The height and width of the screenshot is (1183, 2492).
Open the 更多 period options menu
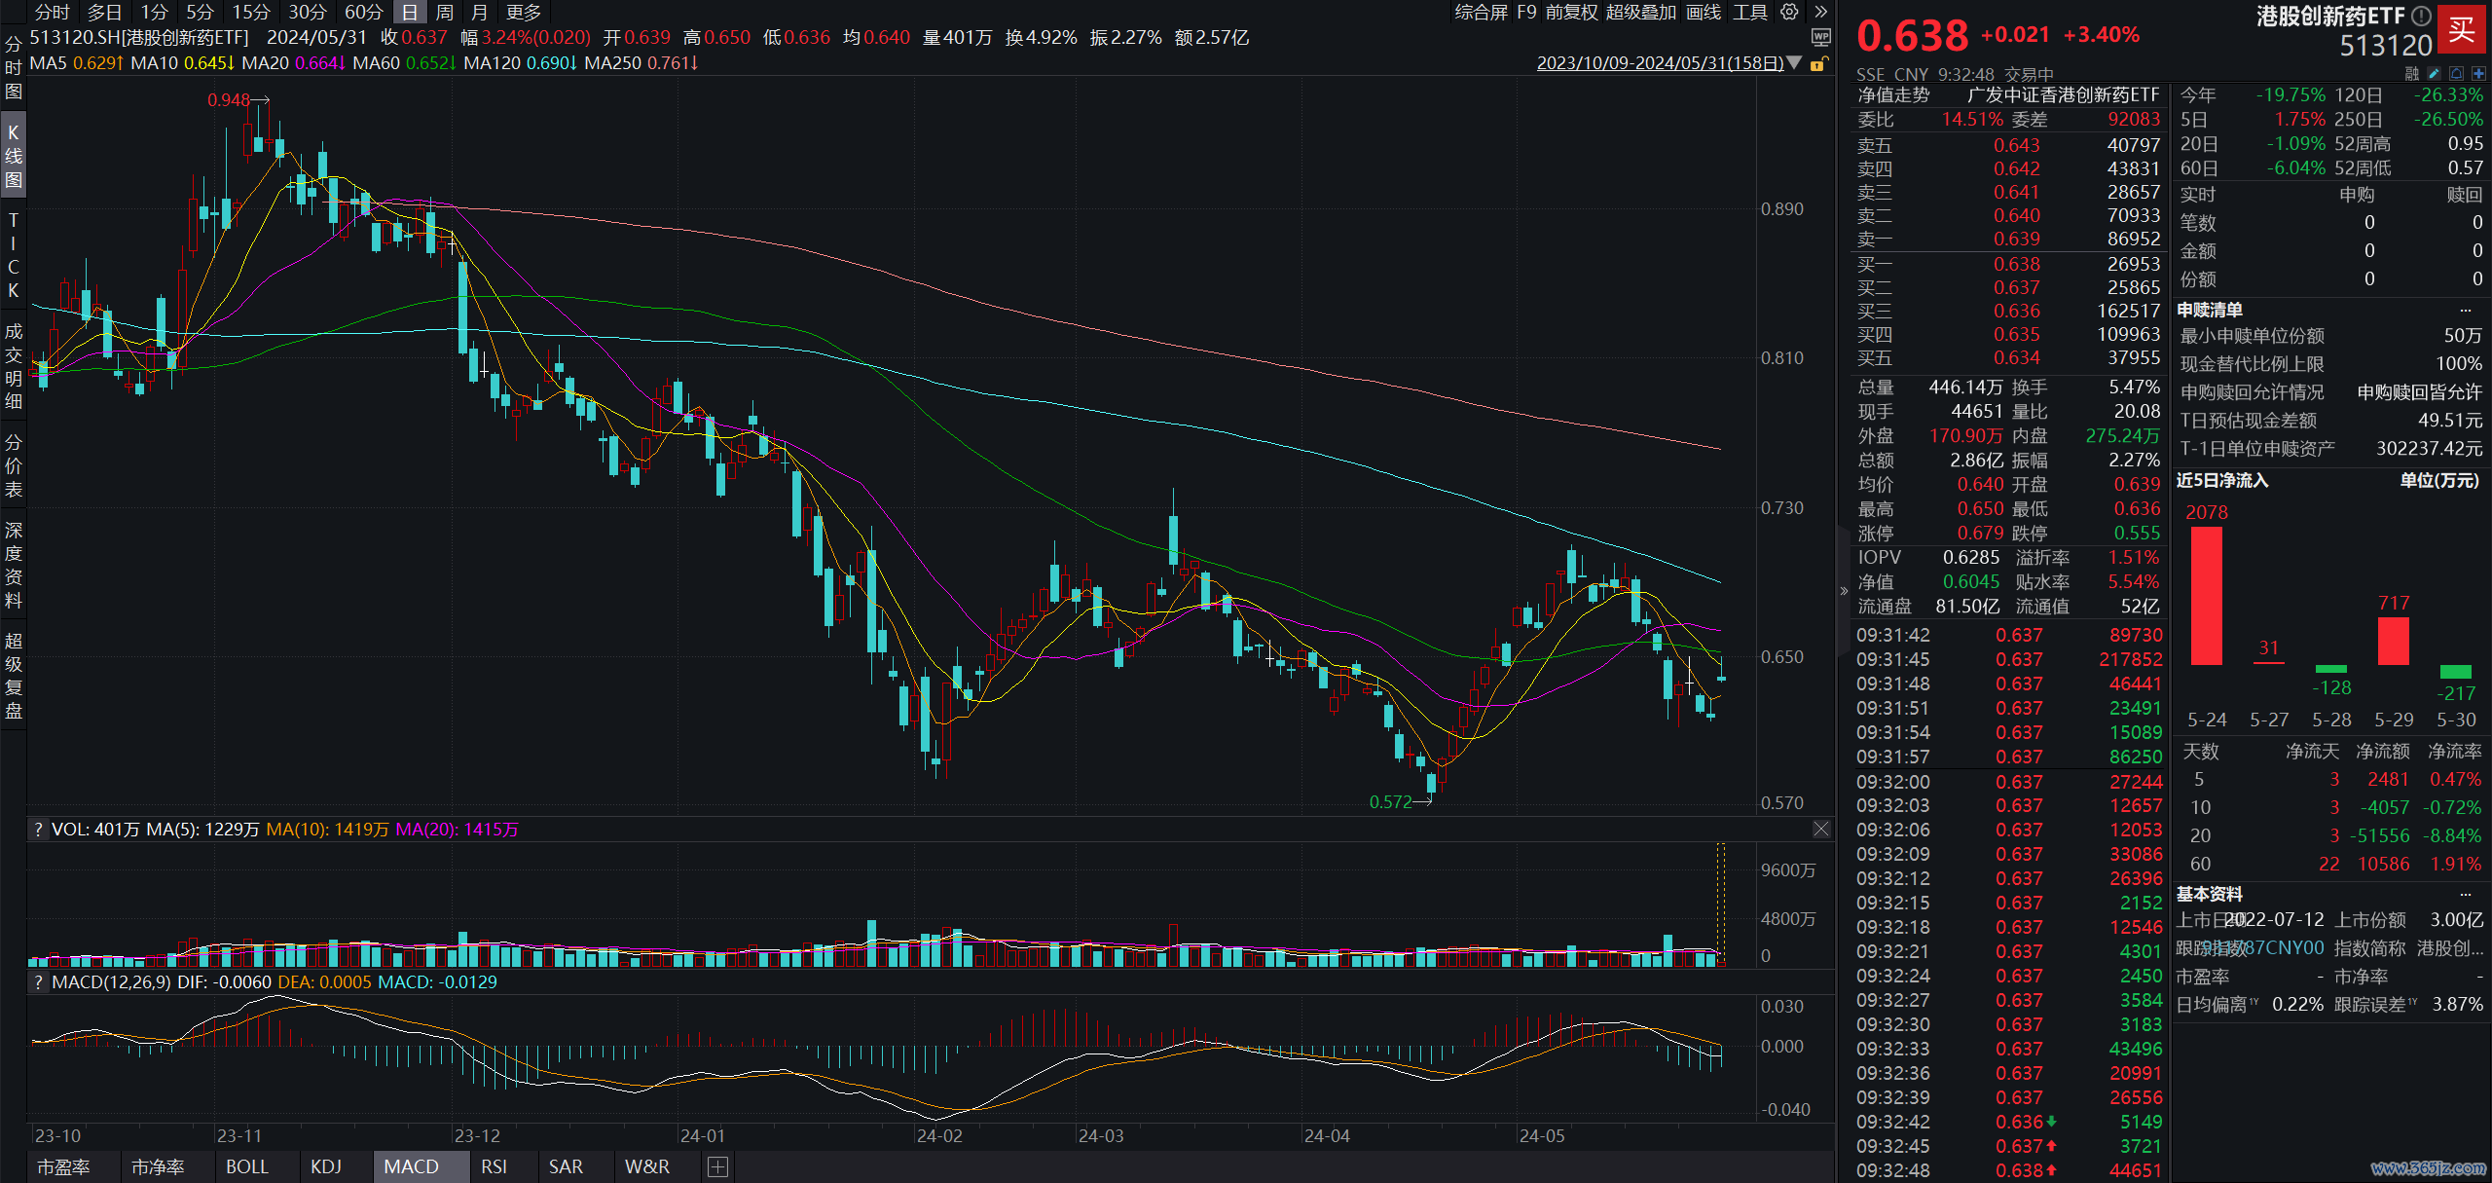524,12
